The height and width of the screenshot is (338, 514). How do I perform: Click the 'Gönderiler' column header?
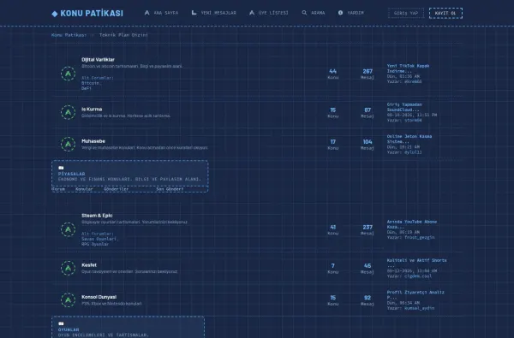(116, 189)
